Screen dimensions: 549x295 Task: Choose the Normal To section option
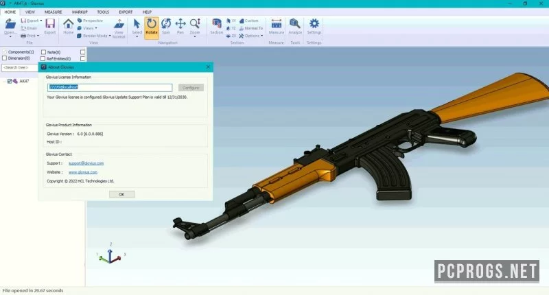point(251,28)
